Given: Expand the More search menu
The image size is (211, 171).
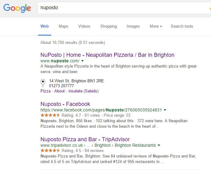Looking at the screenshot, I should [156, 26].
